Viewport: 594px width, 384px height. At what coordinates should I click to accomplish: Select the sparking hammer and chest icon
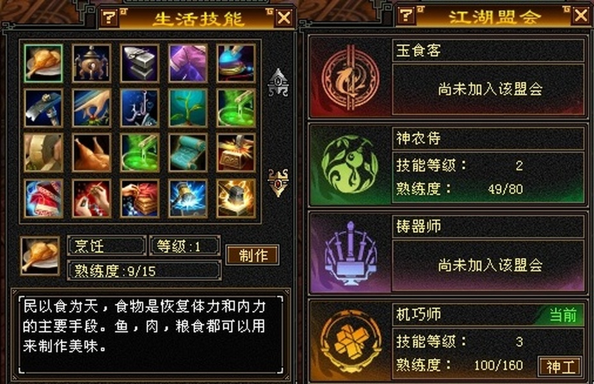pos(236,153)
